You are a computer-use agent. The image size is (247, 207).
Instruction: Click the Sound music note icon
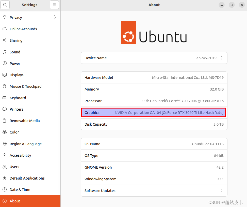point(5,52)
